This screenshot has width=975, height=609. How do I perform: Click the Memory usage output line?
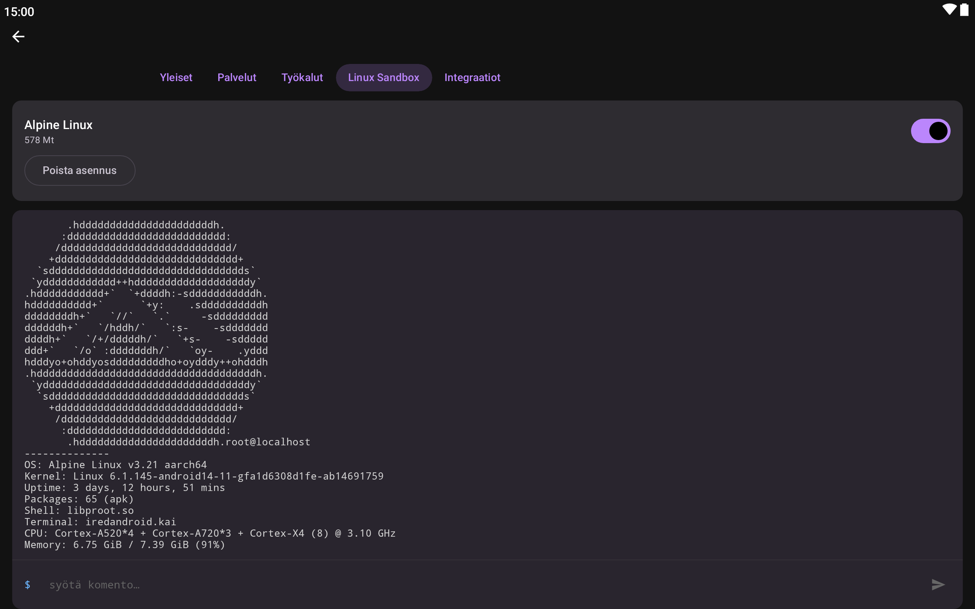point(125,545)
